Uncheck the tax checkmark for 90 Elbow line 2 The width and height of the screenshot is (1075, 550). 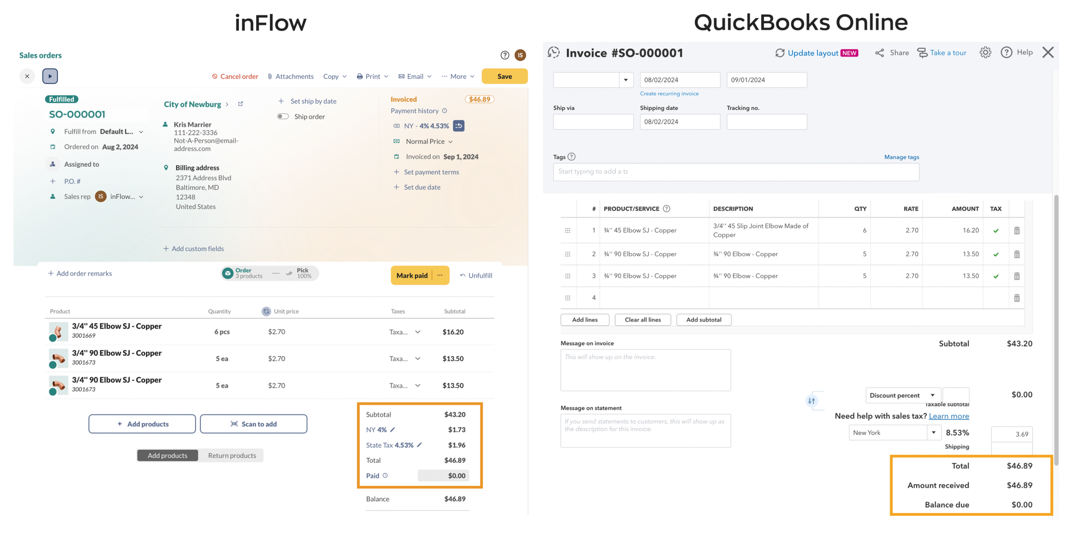point(996,254)
